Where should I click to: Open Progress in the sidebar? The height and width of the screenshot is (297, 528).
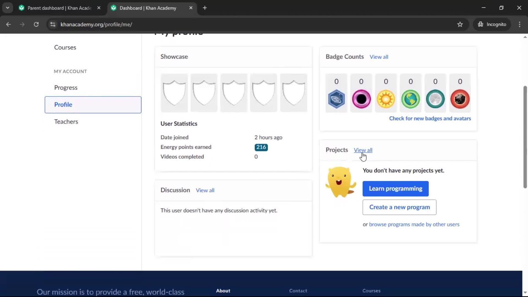point(66,87)
